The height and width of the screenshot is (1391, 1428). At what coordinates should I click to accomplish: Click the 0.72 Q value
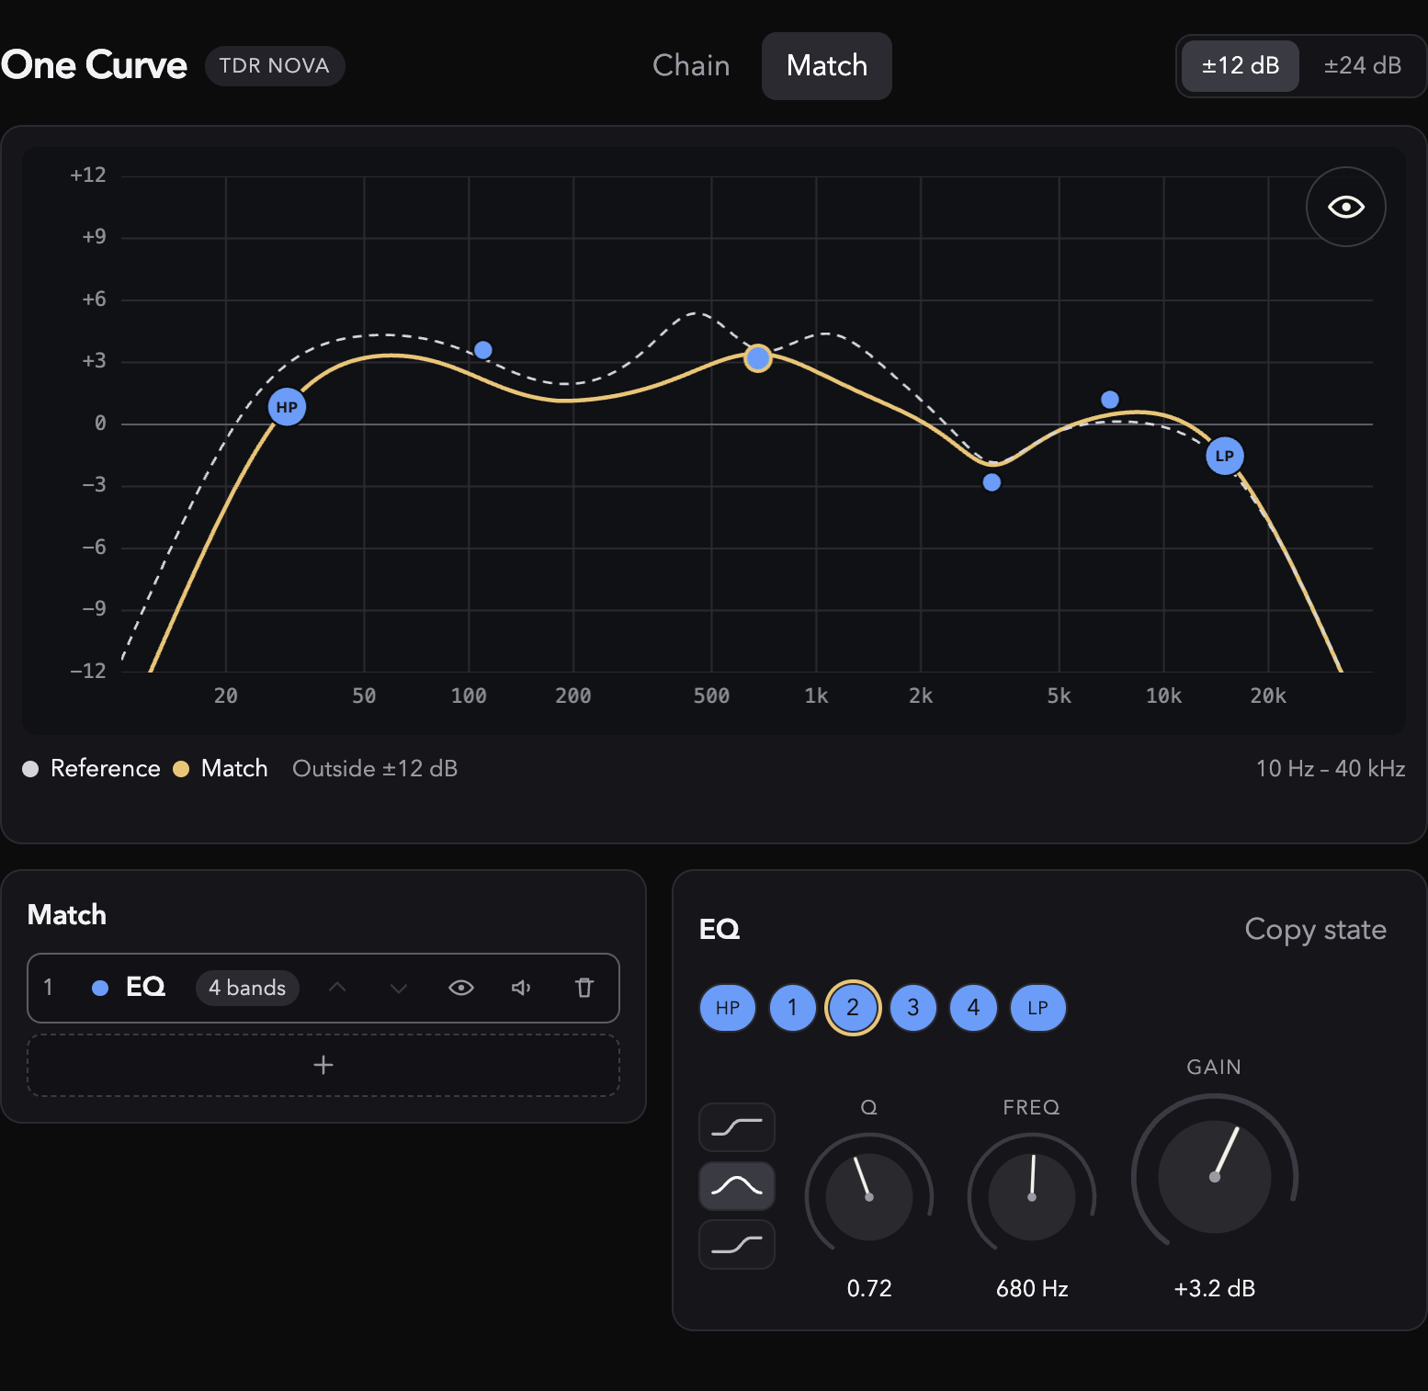tap(869, 1288)
